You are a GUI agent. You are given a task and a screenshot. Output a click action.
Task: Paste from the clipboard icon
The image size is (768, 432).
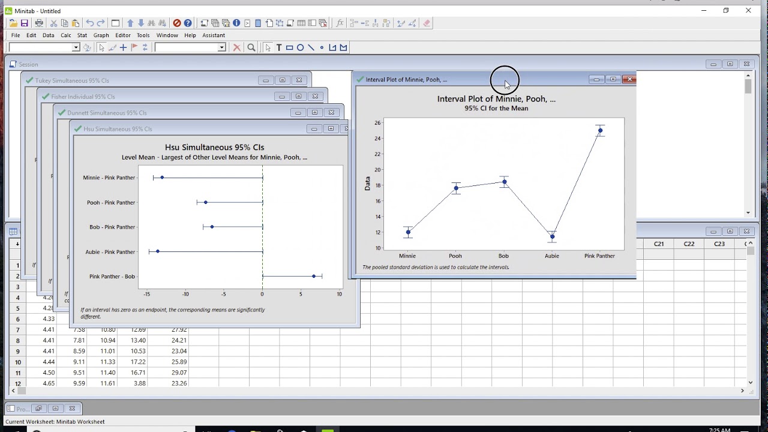click(x=75, y=23)
